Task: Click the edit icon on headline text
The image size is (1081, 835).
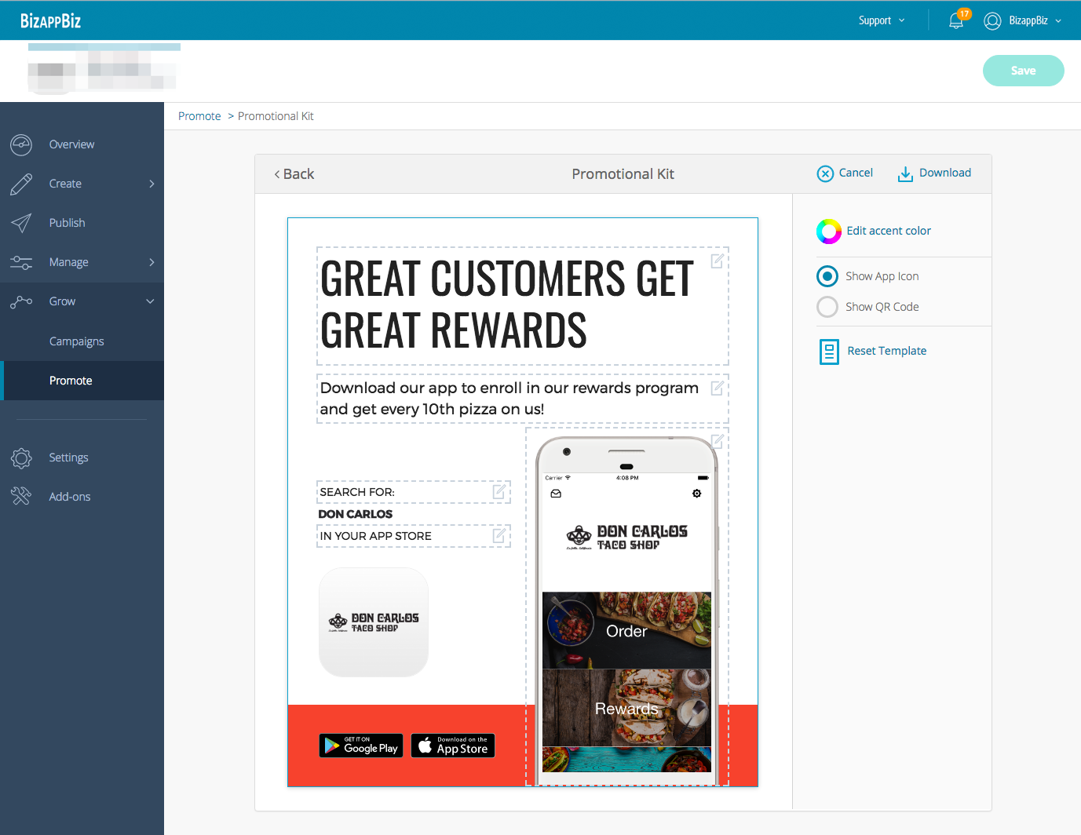Action: tap(717, 261)
